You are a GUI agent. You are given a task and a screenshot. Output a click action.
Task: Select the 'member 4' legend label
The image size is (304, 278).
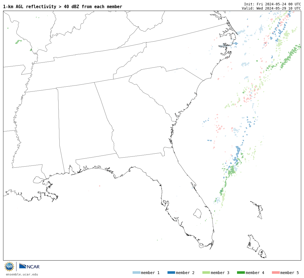click(255, 273)
